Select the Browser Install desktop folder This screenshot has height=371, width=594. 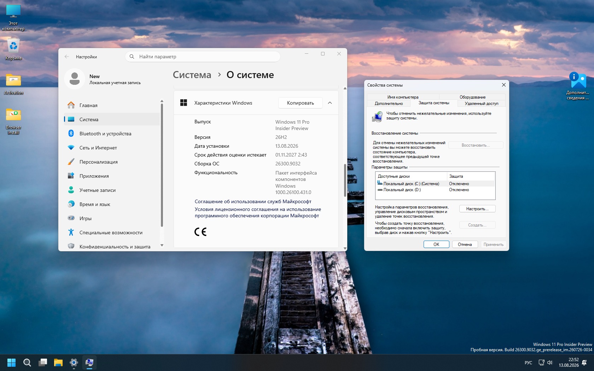[13, 121]
